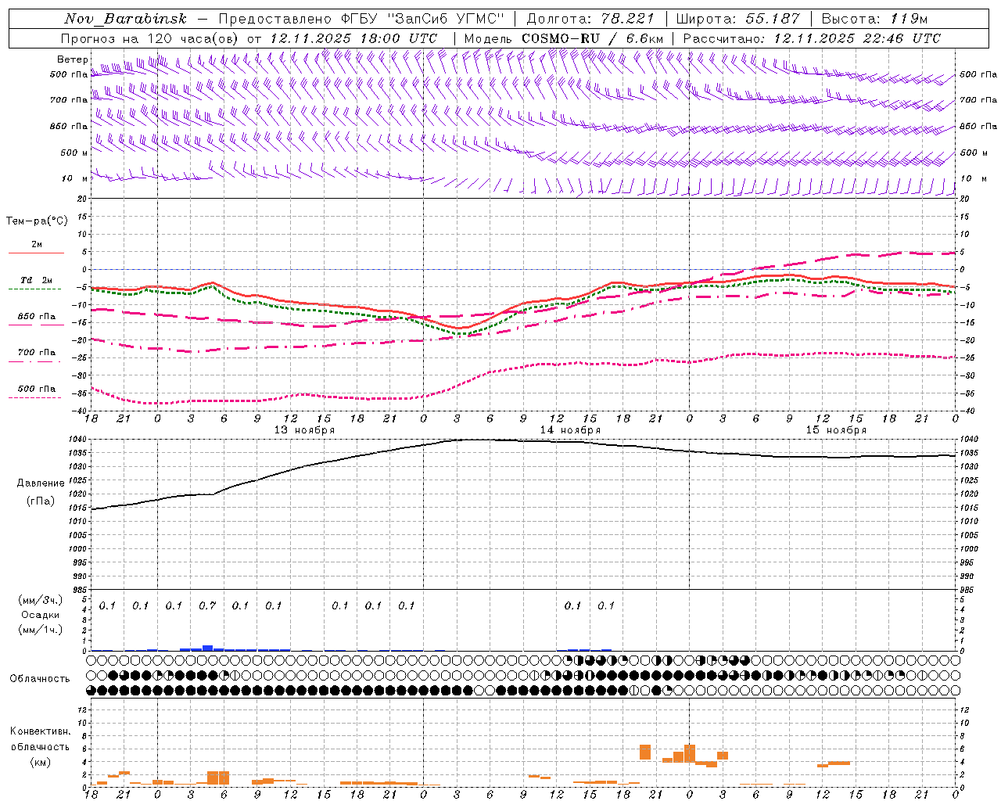
Task: Click the Высота: 119м value
Action: pyautogui.click(x=874, y=19)
